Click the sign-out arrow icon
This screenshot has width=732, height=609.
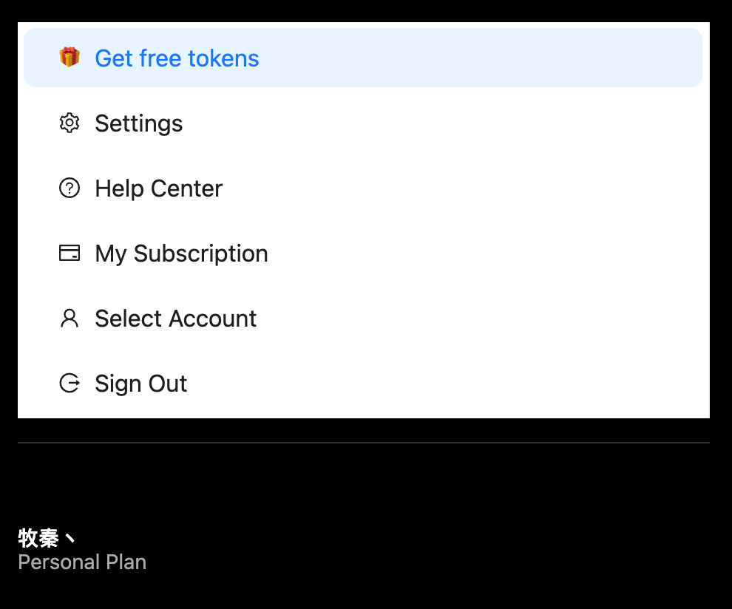(x=70, y=384)
